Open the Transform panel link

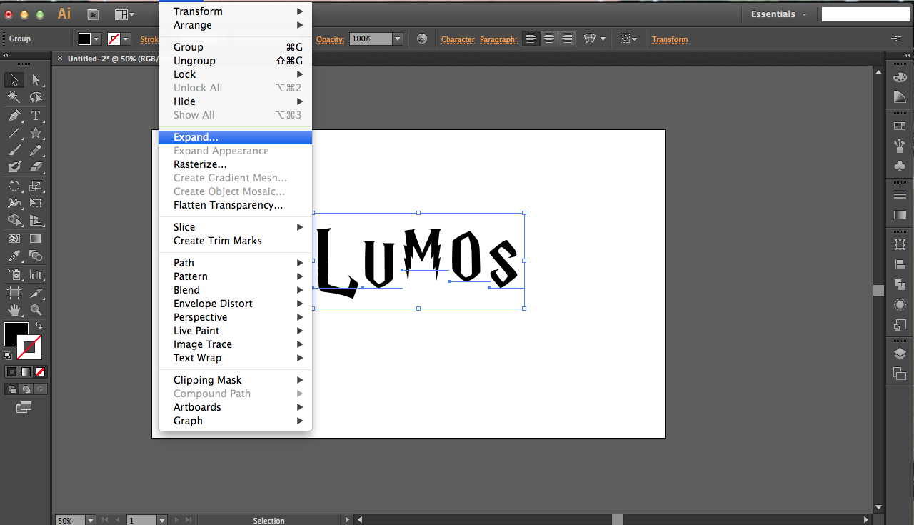point(670,39)
